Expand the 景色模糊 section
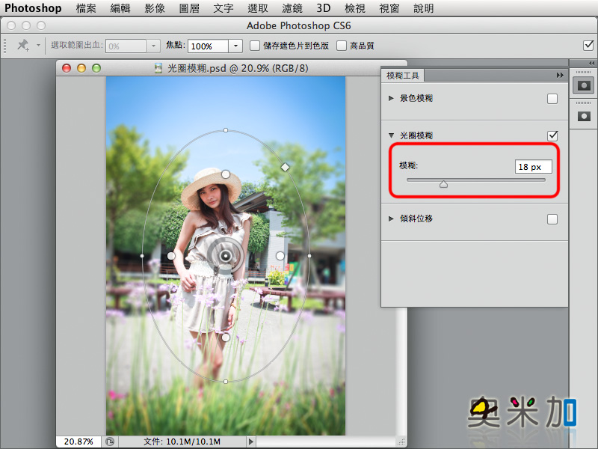598x449 pixels. (x=391, y=98)
